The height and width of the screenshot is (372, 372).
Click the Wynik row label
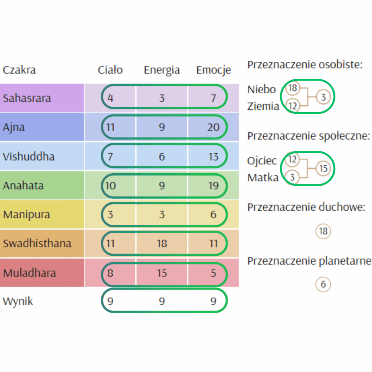point(18,301)
